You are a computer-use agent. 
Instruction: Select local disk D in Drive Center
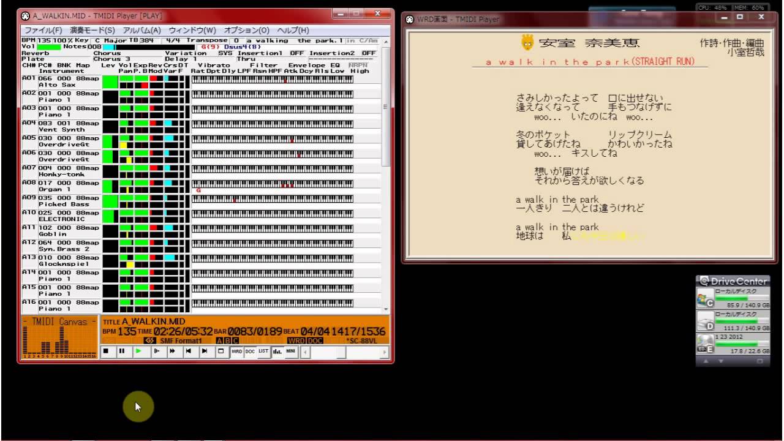[733, 320]
